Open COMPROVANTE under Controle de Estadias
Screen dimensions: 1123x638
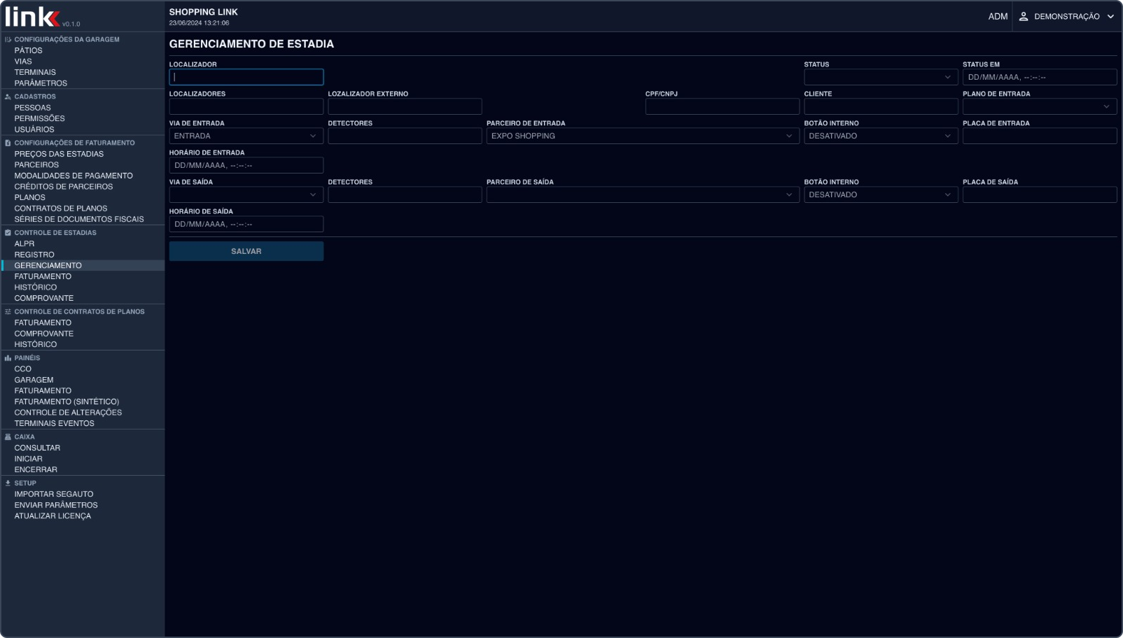point(44,298)
